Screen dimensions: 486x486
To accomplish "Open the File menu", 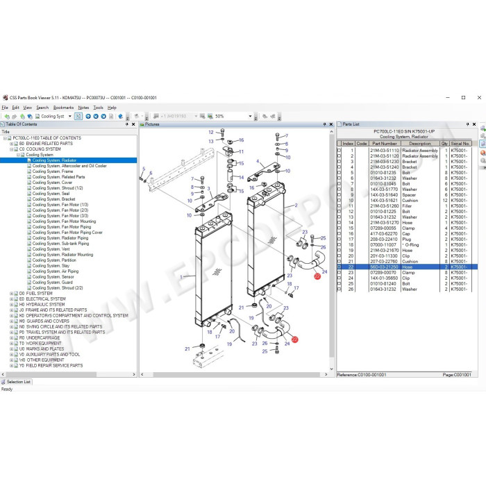I will pos(5,108).
